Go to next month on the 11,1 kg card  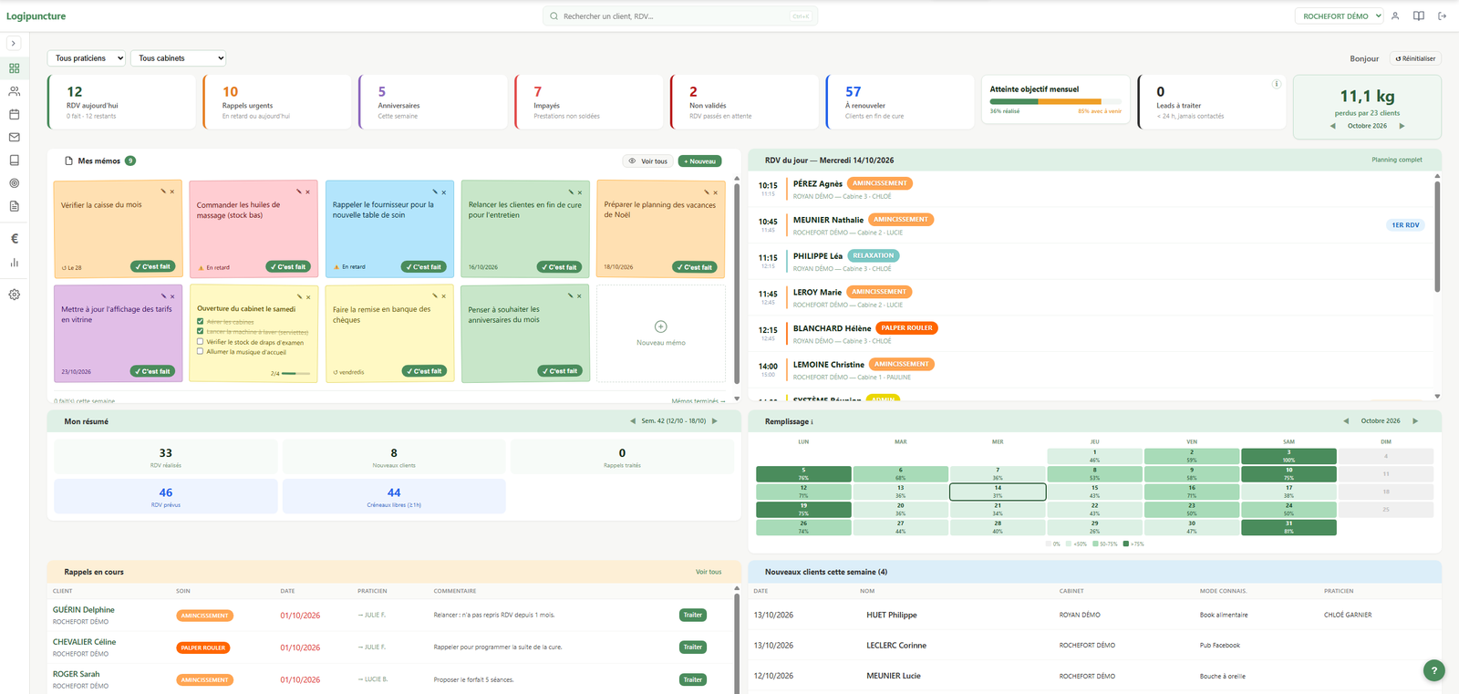click(1402, 126)
